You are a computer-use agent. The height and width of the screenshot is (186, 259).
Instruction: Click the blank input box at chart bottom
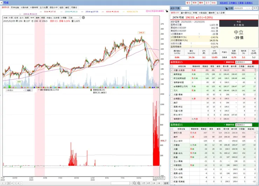pyautogui.click(x=120, y=183)
